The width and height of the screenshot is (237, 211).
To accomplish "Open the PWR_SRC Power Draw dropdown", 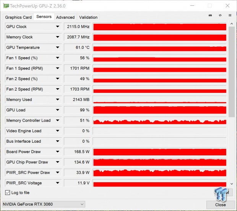I will click(57, 173).
